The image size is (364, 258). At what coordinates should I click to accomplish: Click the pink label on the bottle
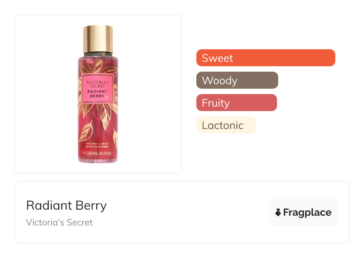(98, 88)
